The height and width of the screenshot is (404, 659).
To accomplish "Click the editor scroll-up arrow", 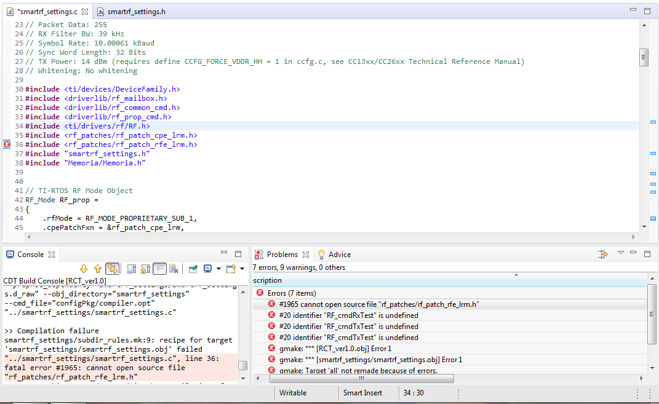I will pos(644,25).
